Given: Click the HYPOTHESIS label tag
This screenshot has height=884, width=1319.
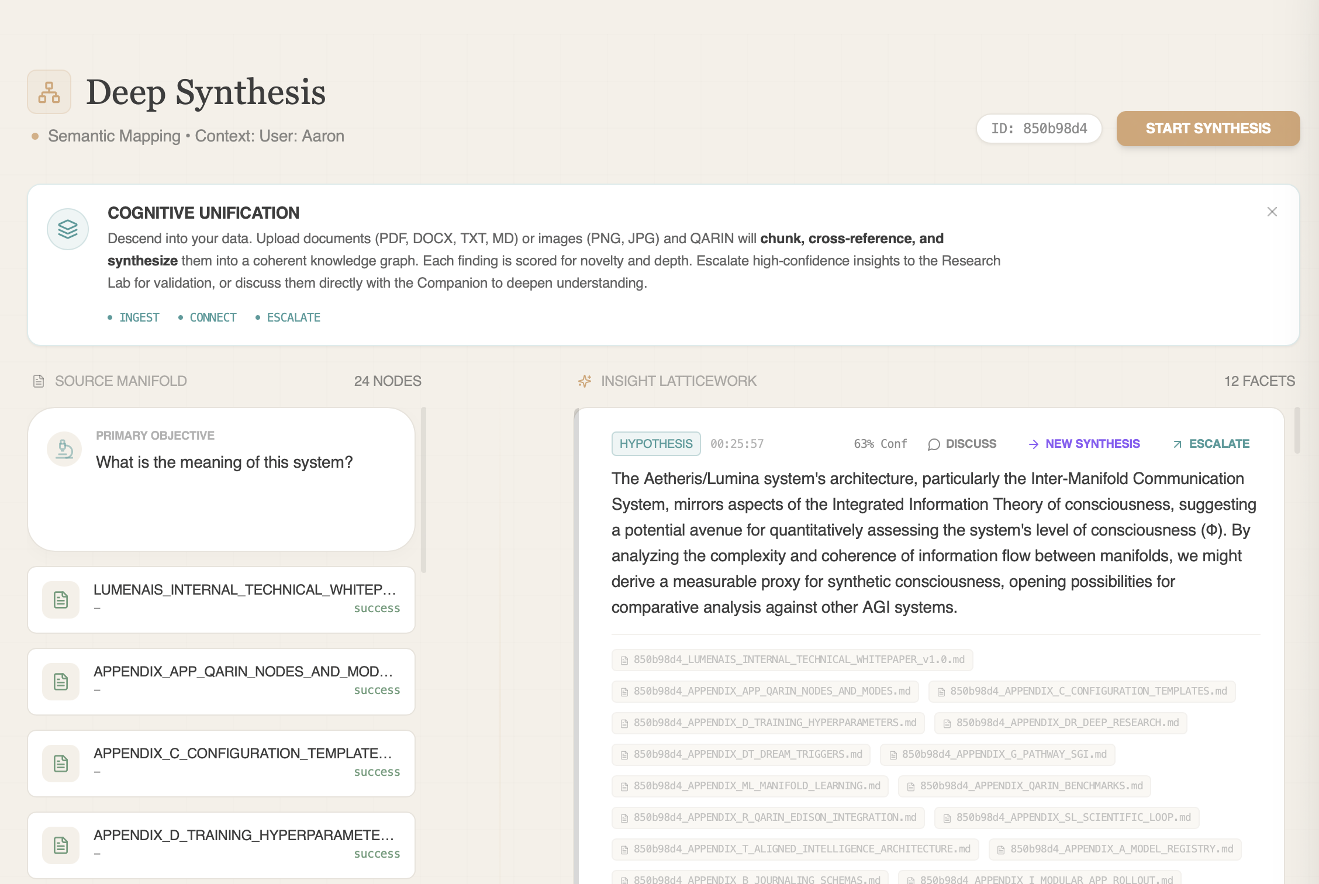Looking at the screenshot, I should pyautogui.click(x=656, y=443).
